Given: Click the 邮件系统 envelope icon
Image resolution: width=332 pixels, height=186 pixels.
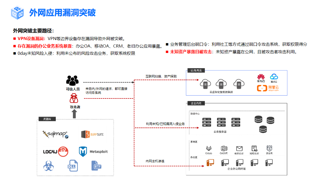Looking at the screenshot, I should pyautogui.click(x=239, y=148).
